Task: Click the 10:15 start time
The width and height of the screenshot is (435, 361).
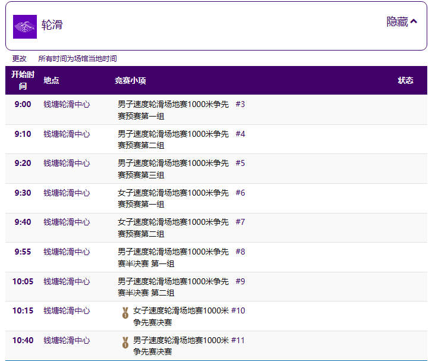Action: [23, 310]
